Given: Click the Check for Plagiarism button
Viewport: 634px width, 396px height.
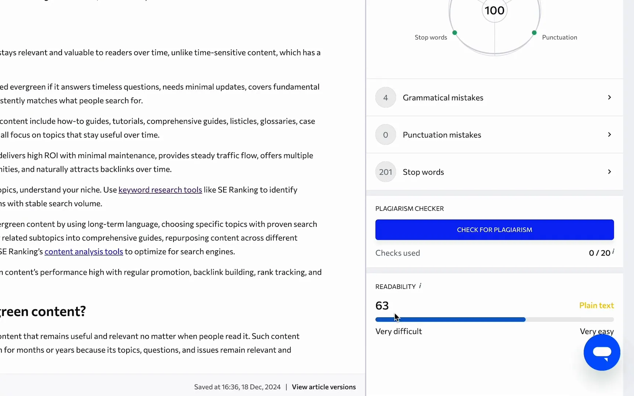Looking at the screenshot, I should pos(494,230).
